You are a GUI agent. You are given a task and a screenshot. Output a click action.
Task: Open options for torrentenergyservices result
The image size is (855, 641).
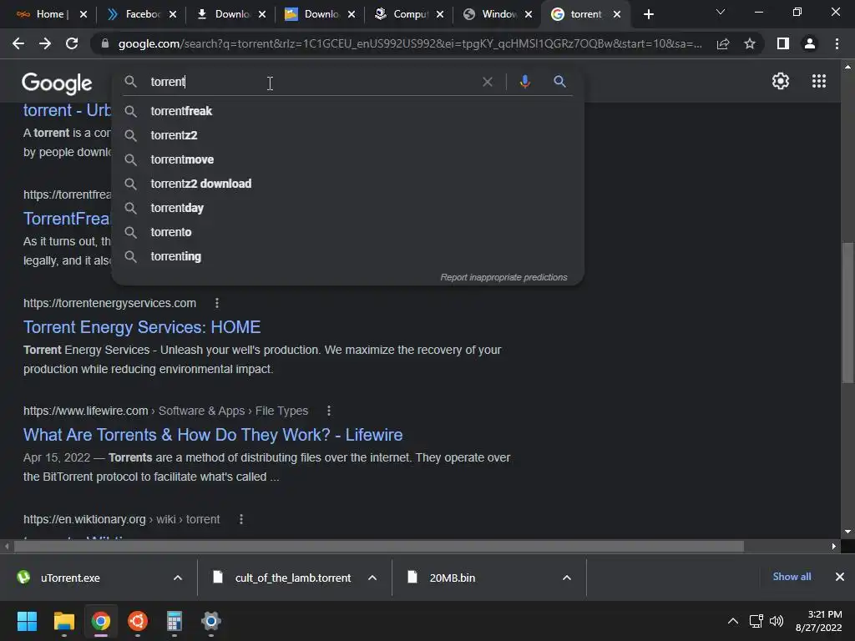pyautogui.click(x=217, y=303)
